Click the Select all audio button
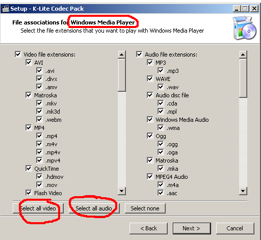Viewport: 261px width, 240px height. pos(94,208)
